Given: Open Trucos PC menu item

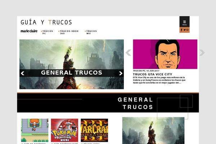Looking at the screenshot, I should coord(48,32).
